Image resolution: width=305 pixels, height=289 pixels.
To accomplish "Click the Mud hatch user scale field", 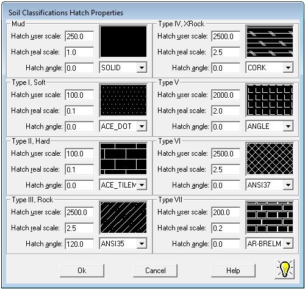I will 79,36.
